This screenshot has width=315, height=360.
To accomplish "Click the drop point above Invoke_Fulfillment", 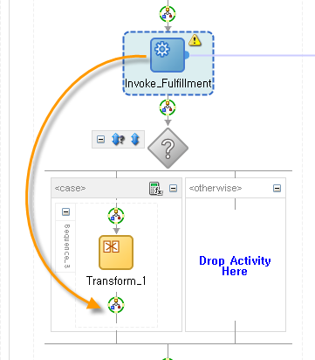I will coord(168,13).
